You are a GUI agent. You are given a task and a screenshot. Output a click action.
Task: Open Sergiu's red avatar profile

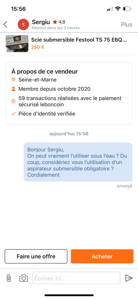click(x=23, y=25)
